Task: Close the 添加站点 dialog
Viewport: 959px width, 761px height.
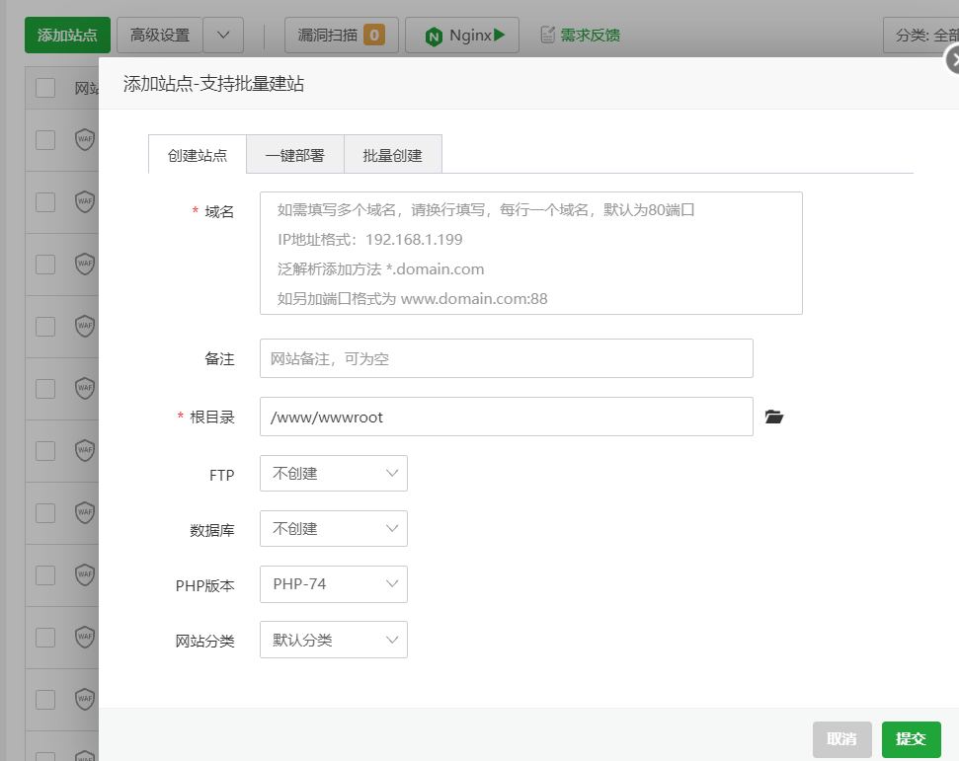Action: point(952,60)
